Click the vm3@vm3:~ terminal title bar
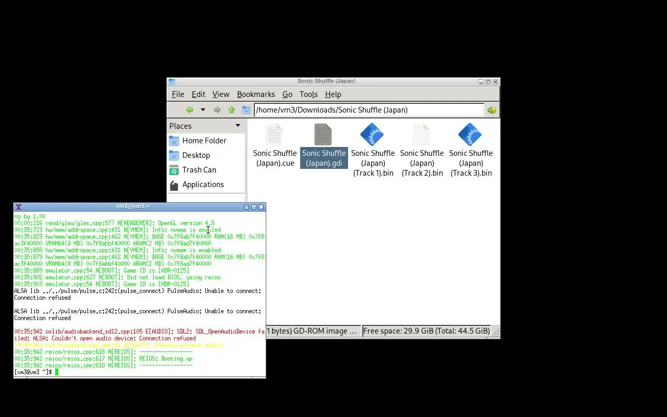This screenshot has height=417, width=667. (133, 207)
